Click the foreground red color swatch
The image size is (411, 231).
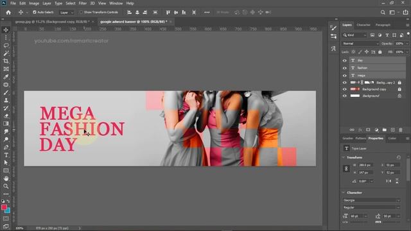pyautogui.click(x=4, y=207)
